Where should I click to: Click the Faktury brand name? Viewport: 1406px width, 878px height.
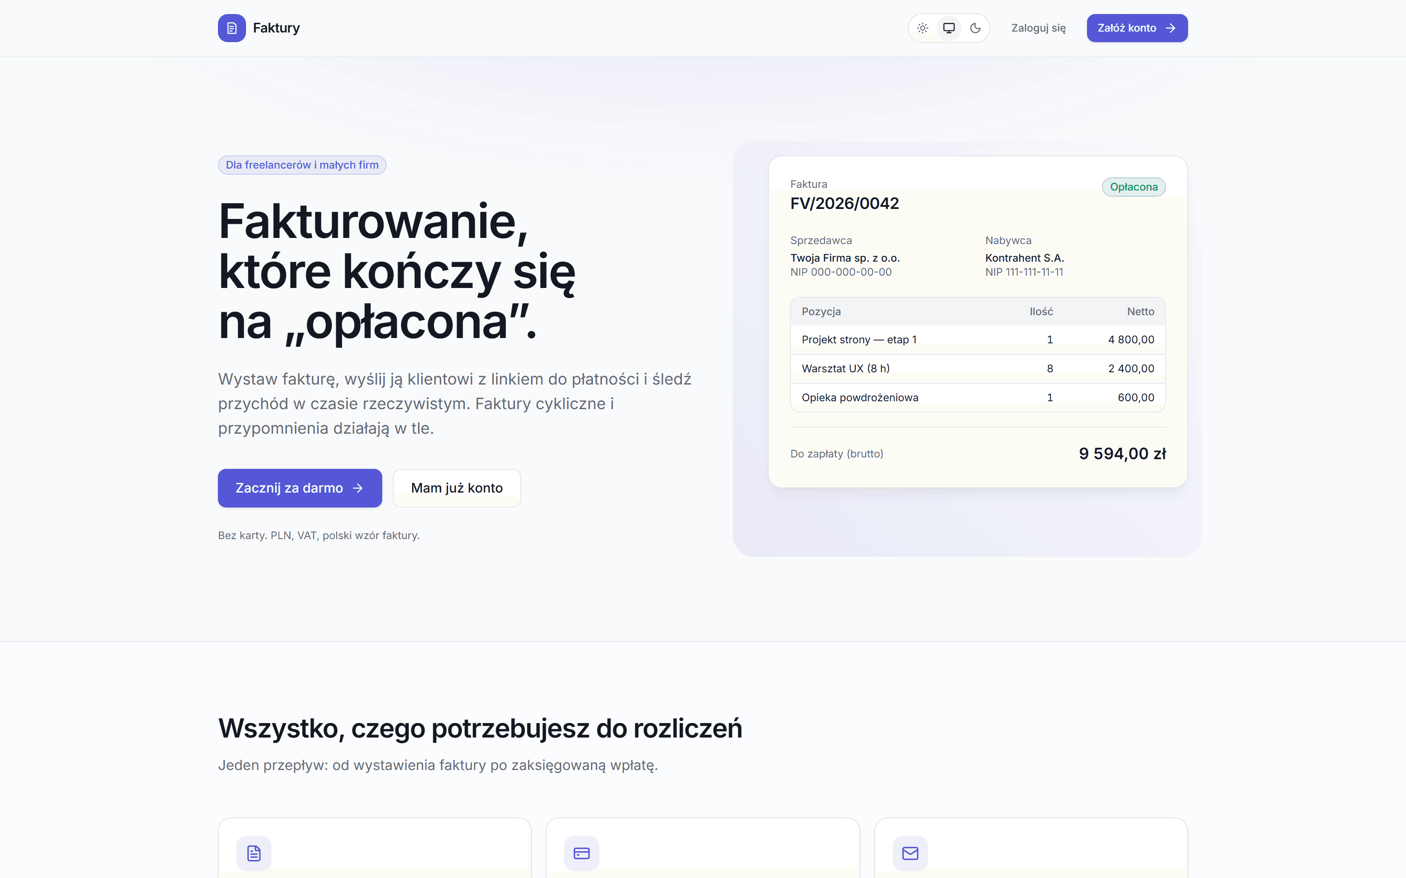pos(276,28)
